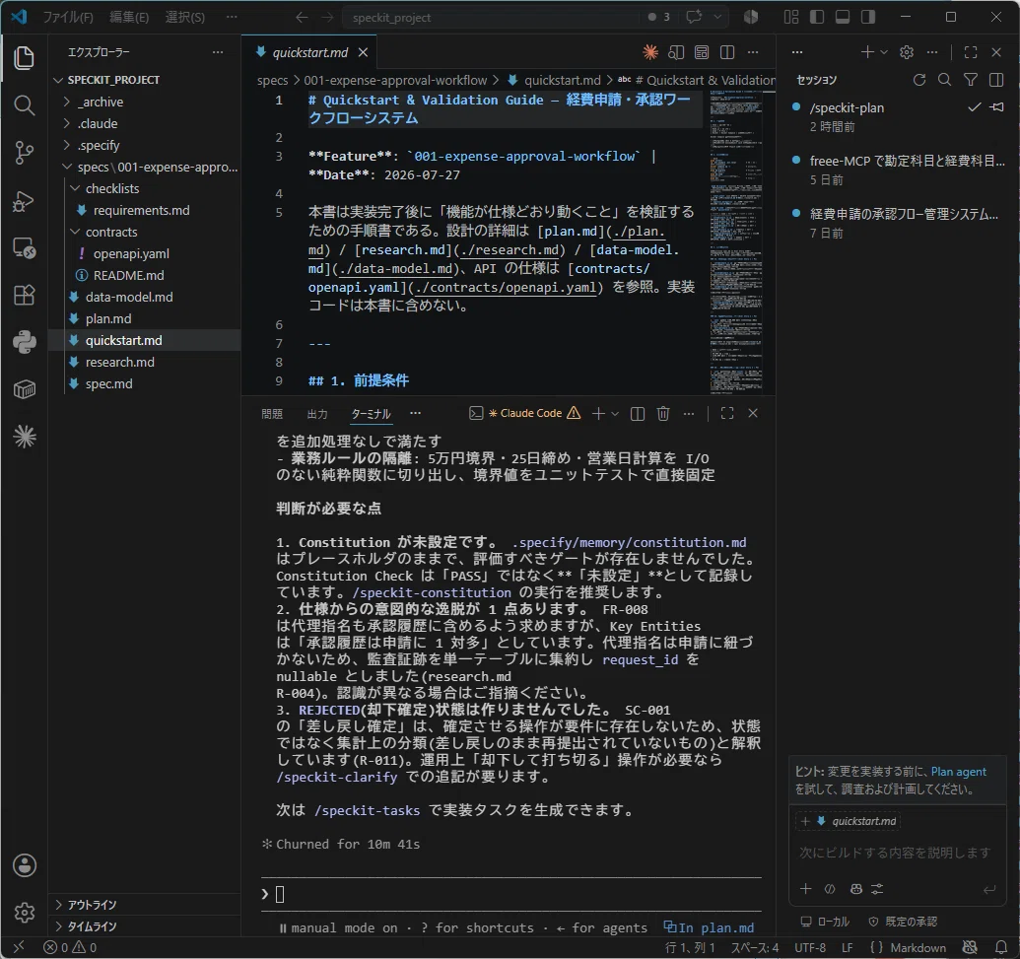Click the command center search box
Screen dimensions: 1020x959
point(493,17)
